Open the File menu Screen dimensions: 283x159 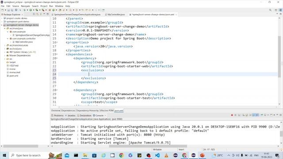point(3,6)
